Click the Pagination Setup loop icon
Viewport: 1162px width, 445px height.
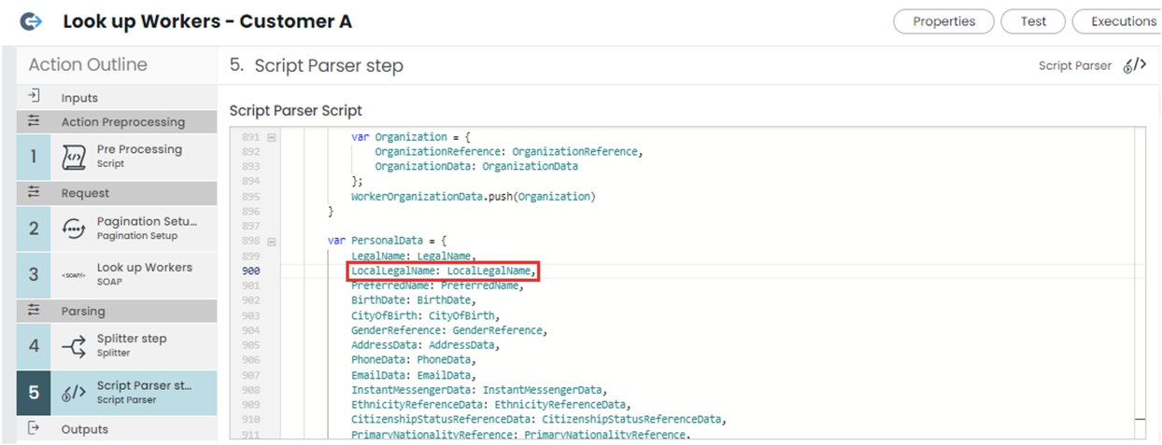pos(74,229)
